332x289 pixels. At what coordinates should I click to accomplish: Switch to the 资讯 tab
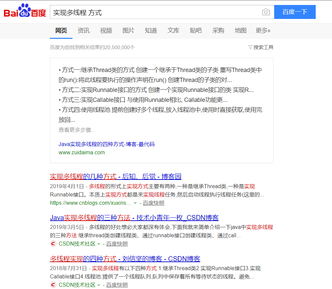click(84, 31)
